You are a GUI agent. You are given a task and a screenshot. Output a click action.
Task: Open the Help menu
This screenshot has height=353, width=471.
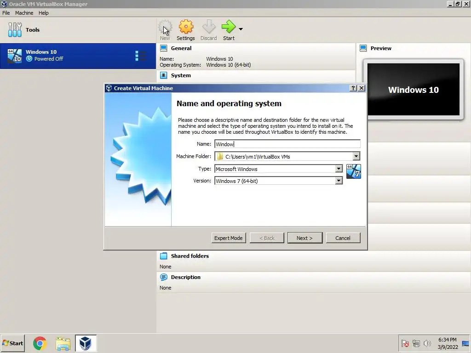click(x=43, y=13)
